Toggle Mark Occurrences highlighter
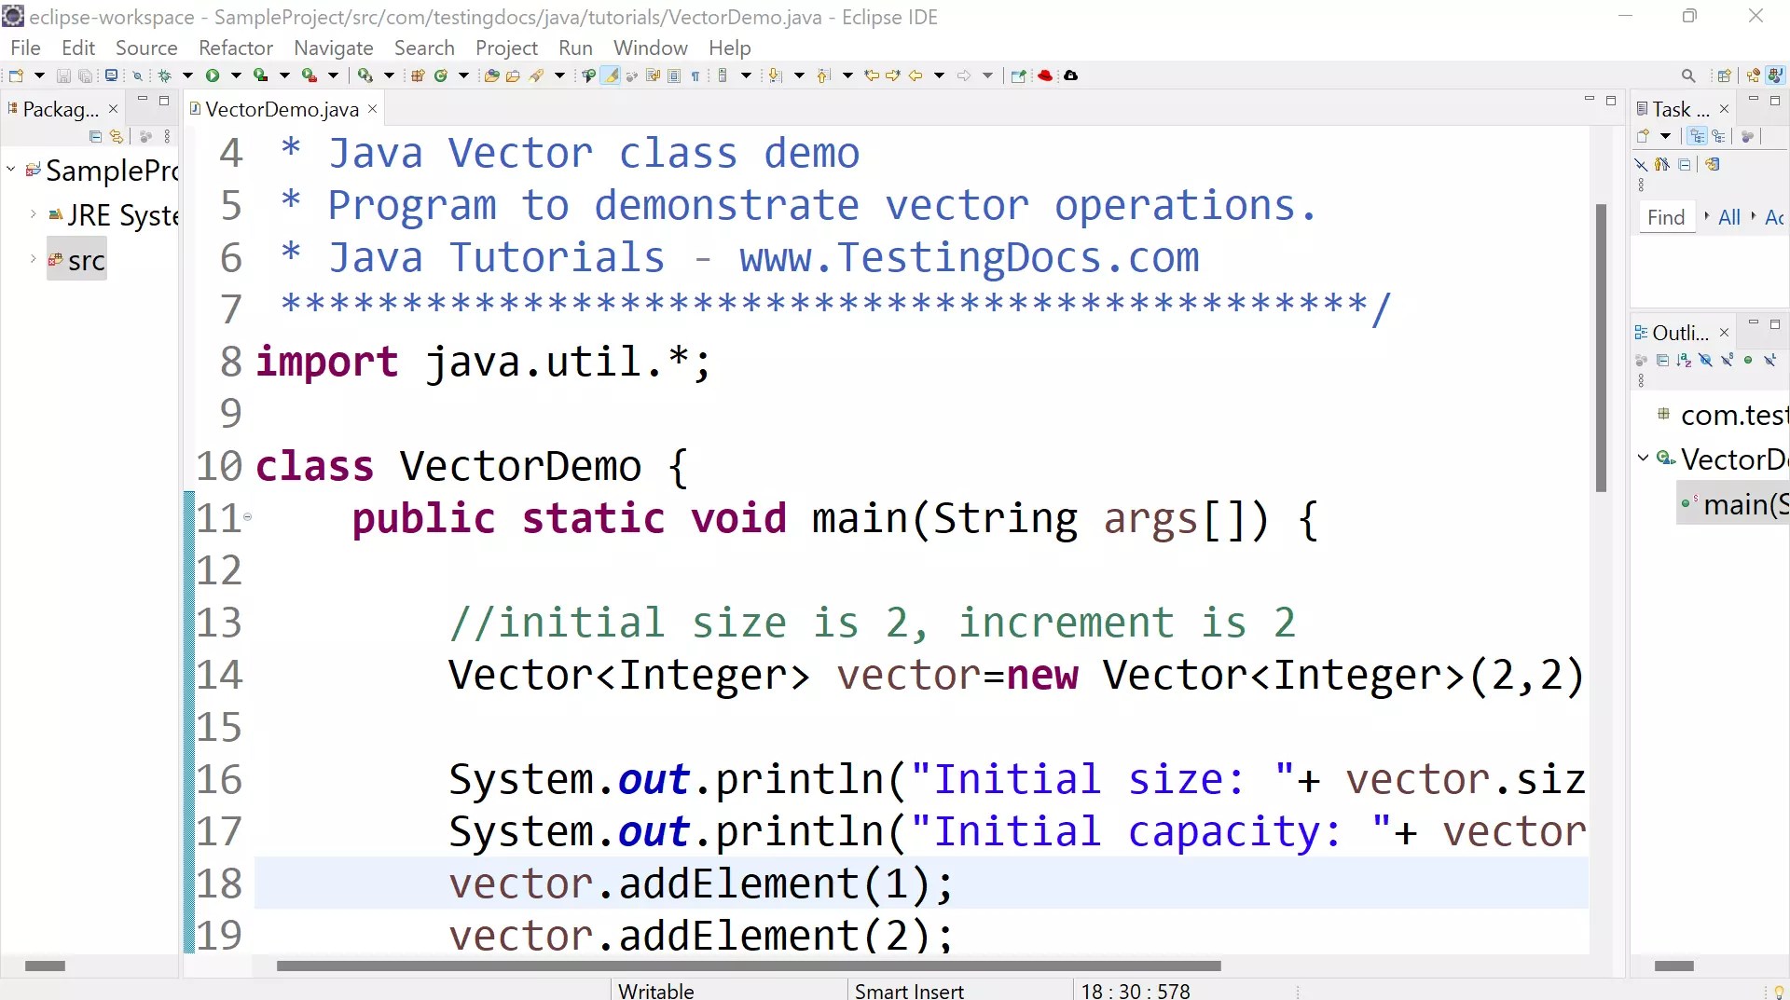1790x1000 pixels. point(611,75)
